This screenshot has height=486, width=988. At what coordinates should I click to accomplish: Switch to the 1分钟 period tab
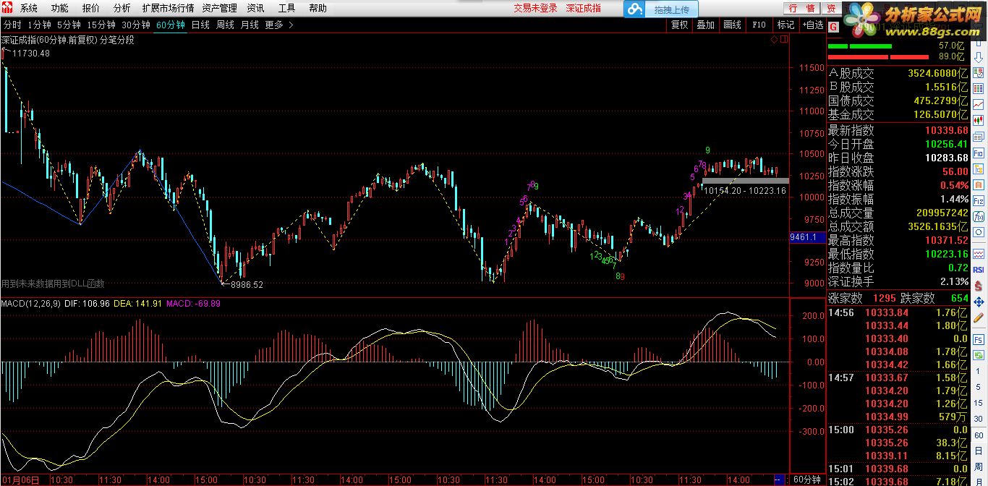39,25
